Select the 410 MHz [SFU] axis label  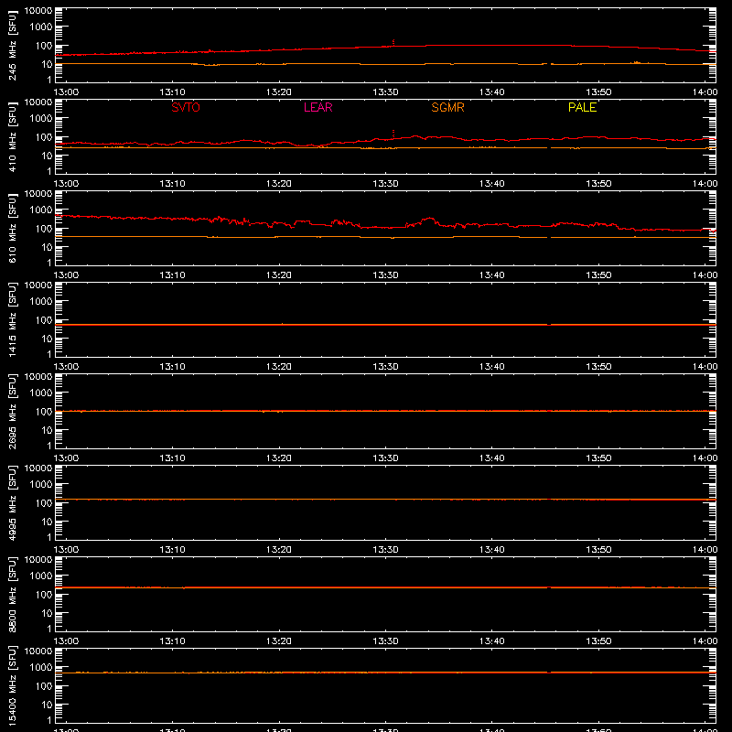click(x=12, y=136)
